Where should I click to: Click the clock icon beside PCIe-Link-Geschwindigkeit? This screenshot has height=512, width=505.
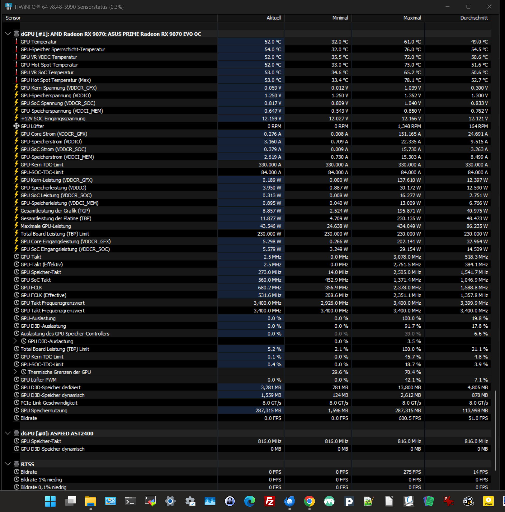coord(17,403)
